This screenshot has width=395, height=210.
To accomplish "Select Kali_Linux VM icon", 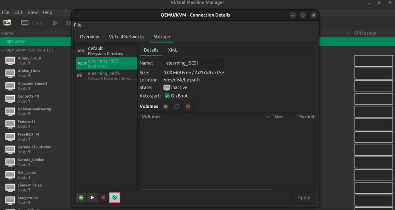I will [x=10, y=175].
